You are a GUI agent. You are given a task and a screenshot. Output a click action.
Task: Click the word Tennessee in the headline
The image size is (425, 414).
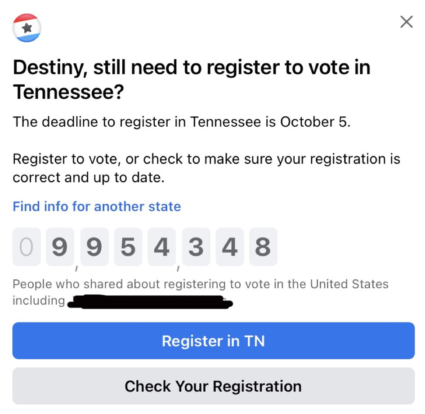click(x=68, y=92)
